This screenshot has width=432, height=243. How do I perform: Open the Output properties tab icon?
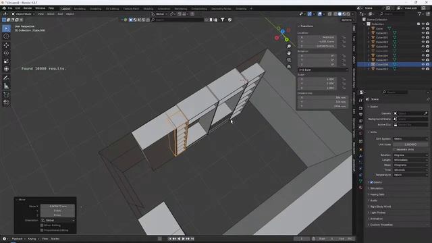[360, 114]
